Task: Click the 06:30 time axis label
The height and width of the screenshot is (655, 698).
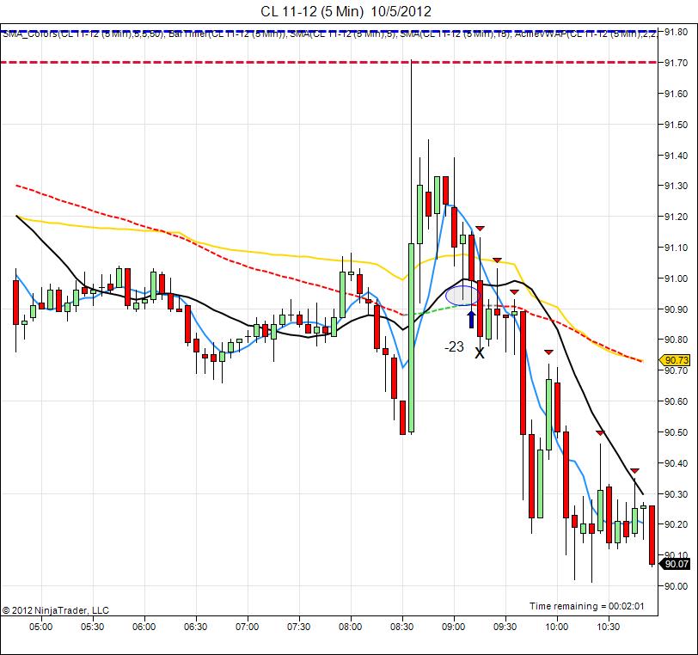Action: pos(196,627)
